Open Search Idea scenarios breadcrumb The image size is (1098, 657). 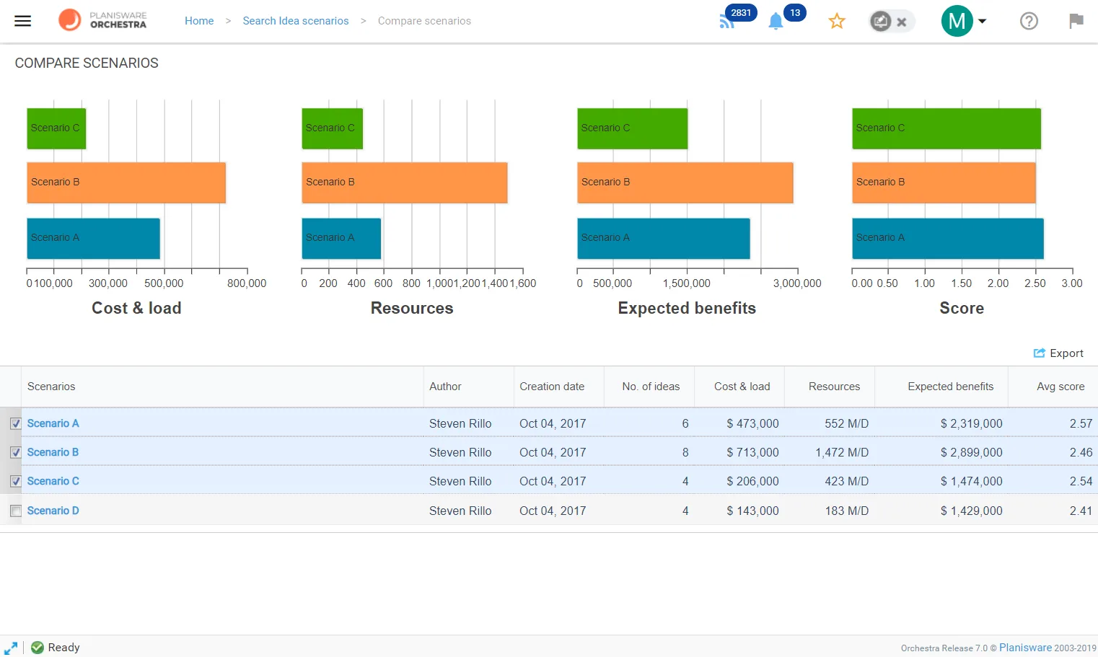pos(296,21)
